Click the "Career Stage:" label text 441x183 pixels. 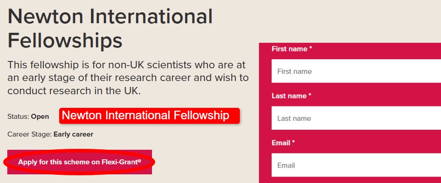[30, 134]
